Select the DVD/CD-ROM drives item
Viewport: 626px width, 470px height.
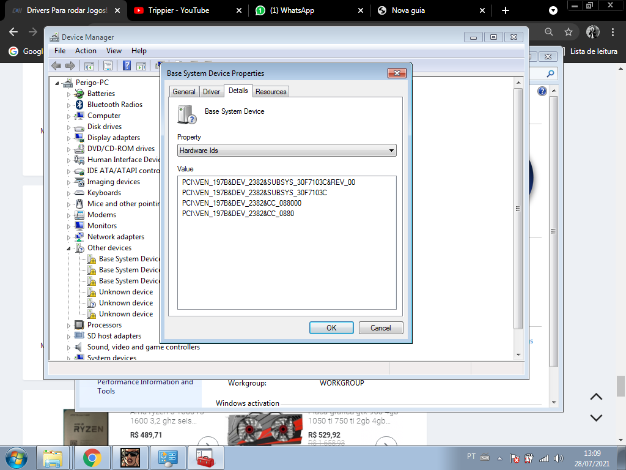(x=121, y=149)
